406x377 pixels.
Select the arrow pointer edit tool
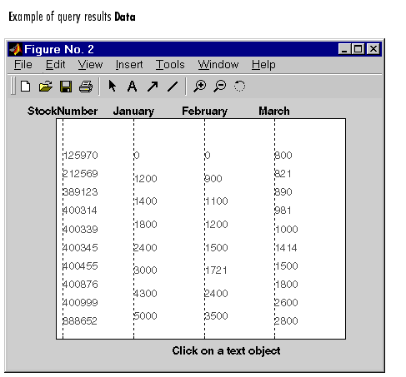coord(113,86)
